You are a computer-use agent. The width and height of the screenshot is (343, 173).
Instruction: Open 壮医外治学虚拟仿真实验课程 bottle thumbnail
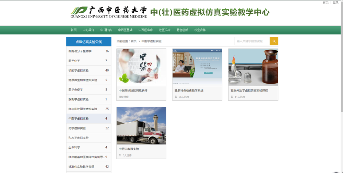click(x=253, y=67)
